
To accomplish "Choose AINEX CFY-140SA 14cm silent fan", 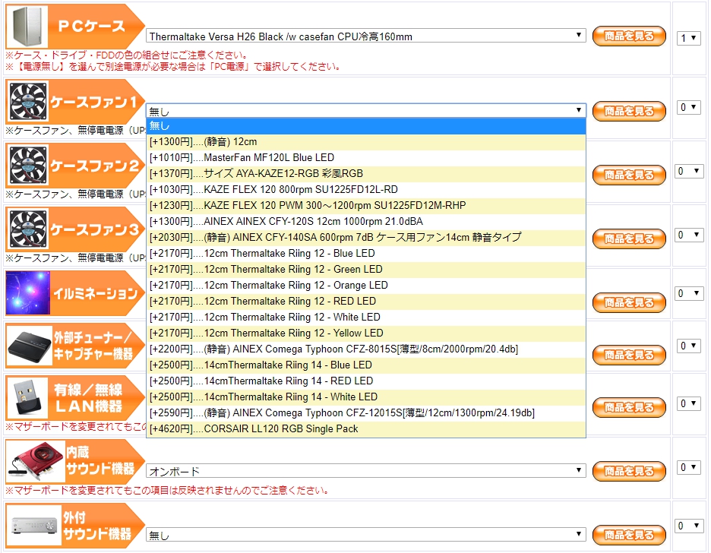I will click(366, 237).
